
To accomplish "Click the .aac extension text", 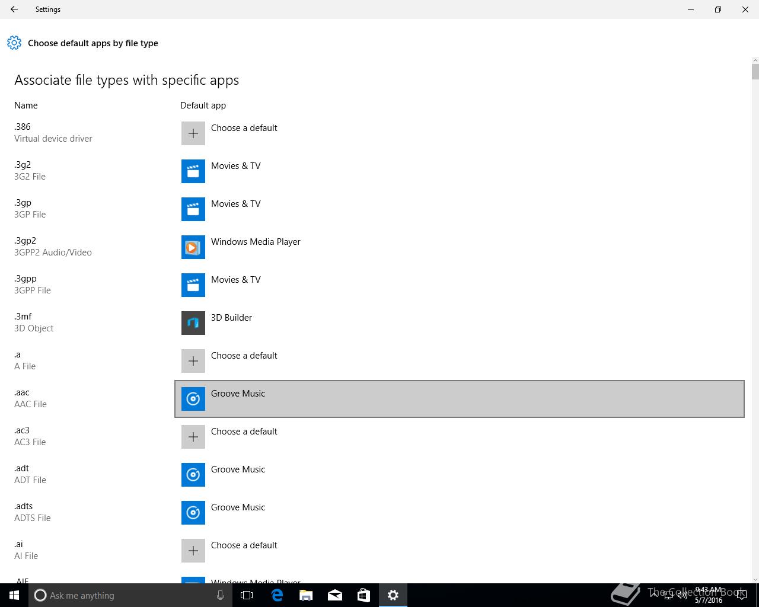I will 22,392.
